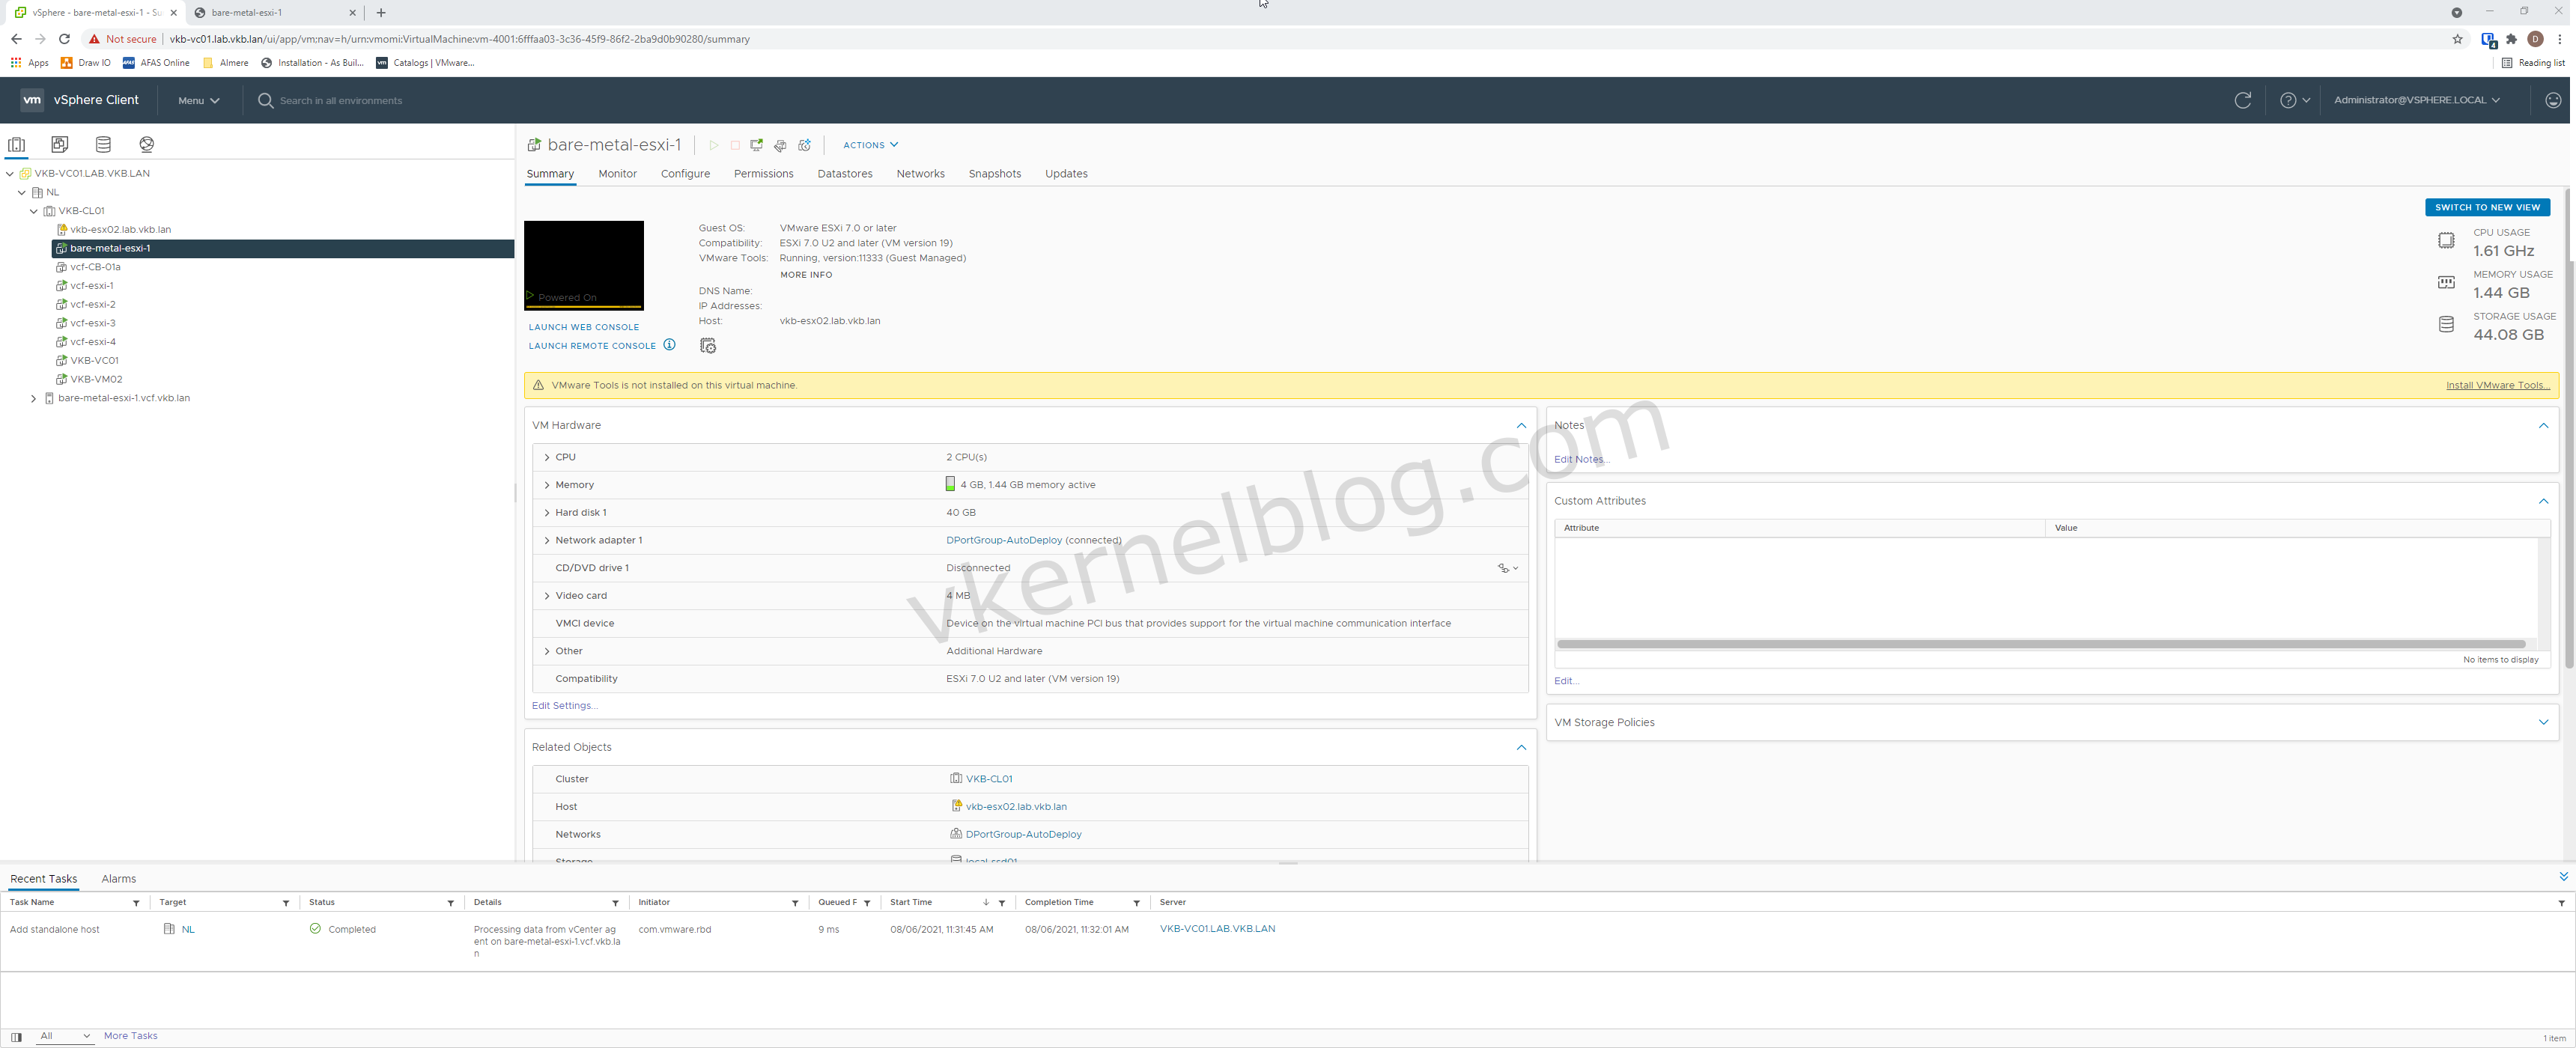2576x1048 pixels.
Task: Open the VMs and Templates inventory view
Action: [x=60, y=144]
